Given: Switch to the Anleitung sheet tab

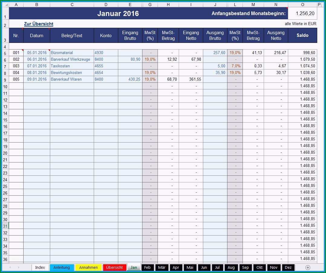Looking at the screenshot, I should tap(62, 267).
